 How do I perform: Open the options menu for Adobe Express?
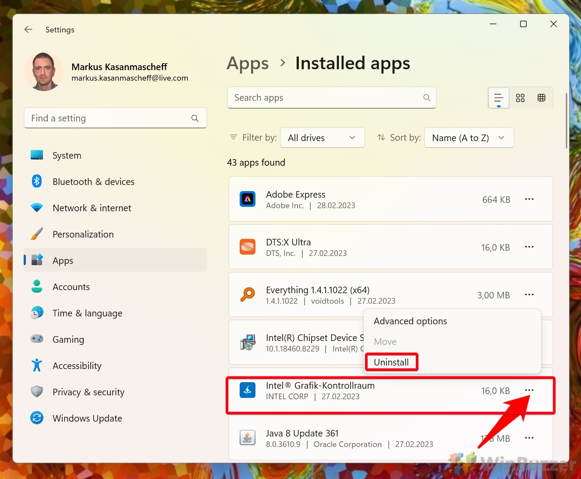click(x=529, y=199)
